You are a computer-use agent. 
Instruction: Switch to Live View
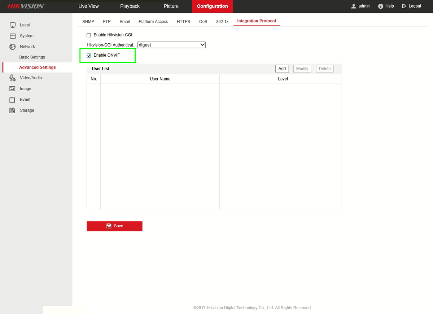88,6
